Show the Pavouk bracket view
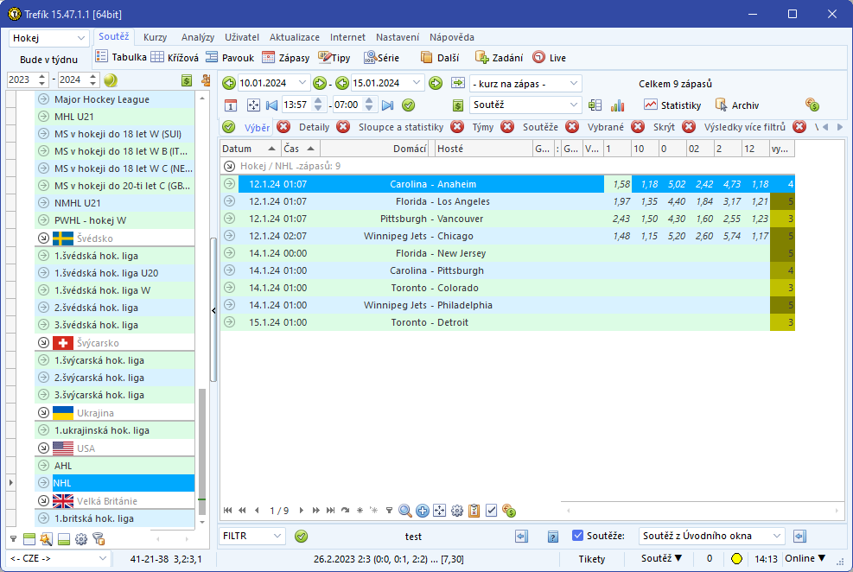The image size is (853, 572). point(230,57)
